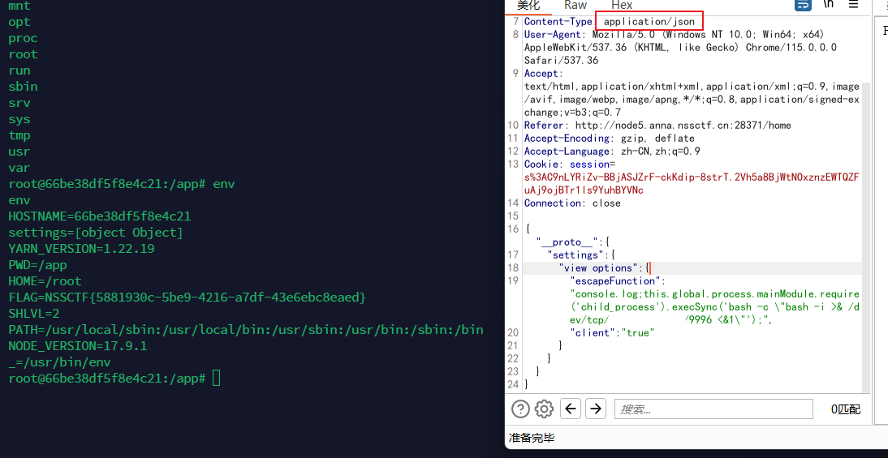Go to previous search match arrow

571,409
